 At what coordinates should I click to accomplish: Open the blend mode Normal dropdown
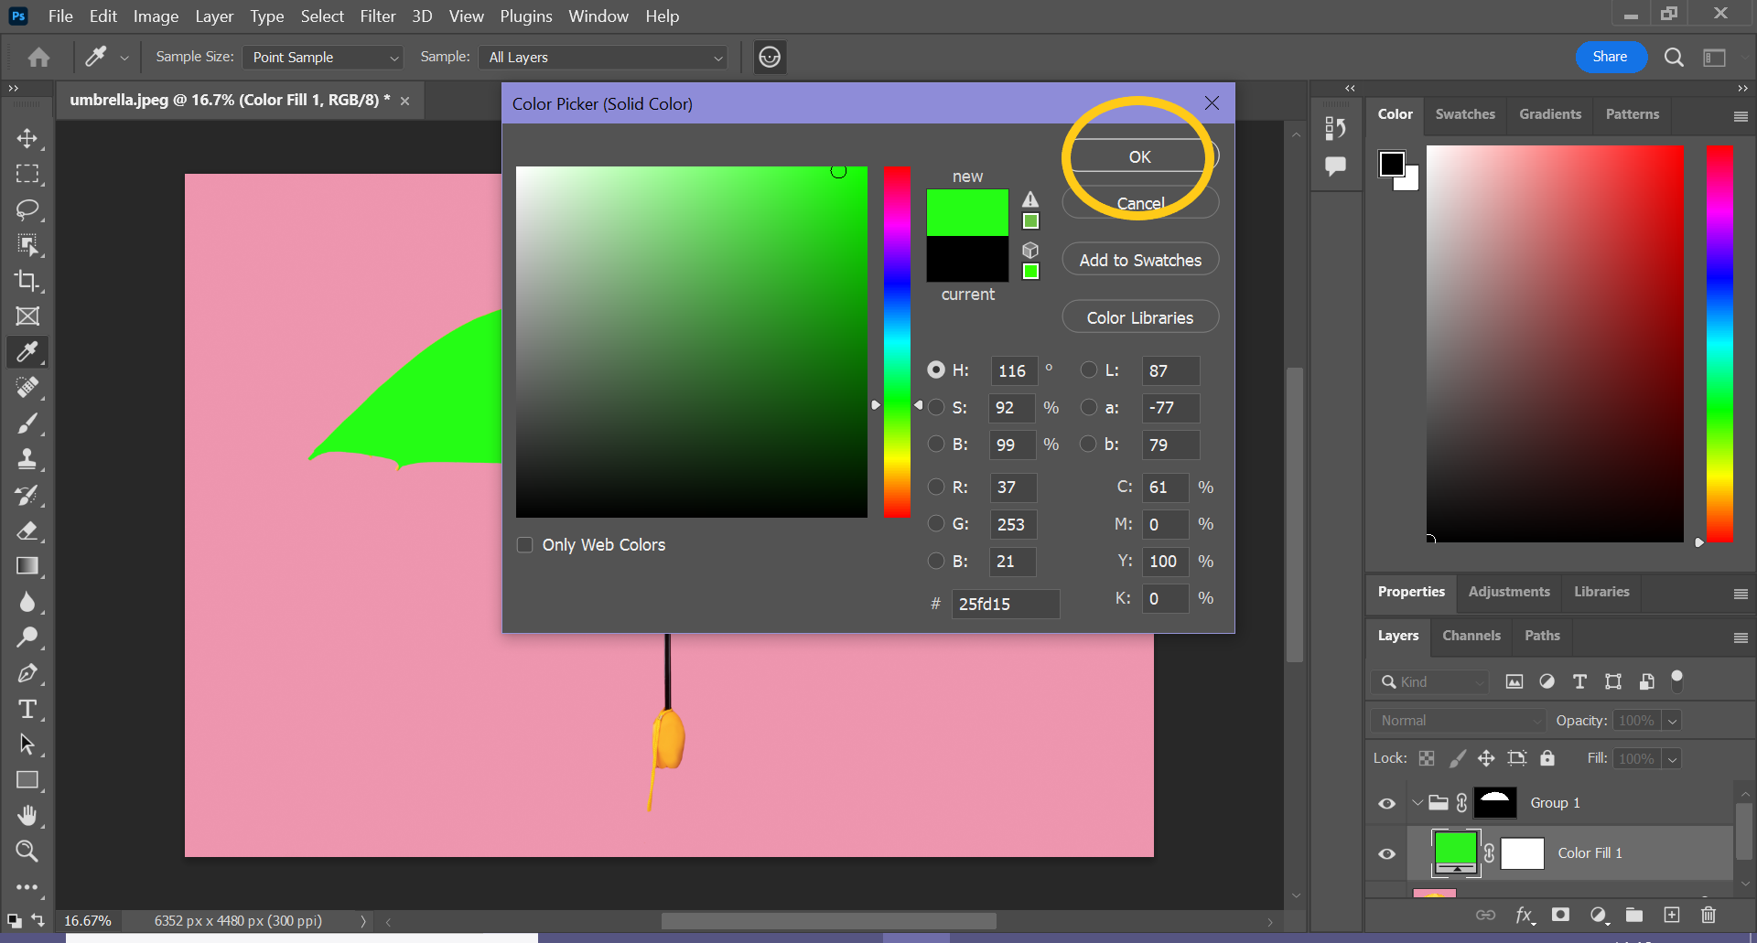pos(1458,721)
